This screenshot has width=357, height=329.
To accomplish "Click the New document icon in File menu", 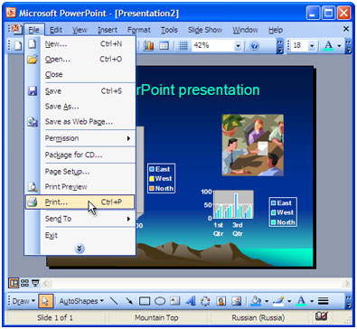I will (x=33, y=44).
